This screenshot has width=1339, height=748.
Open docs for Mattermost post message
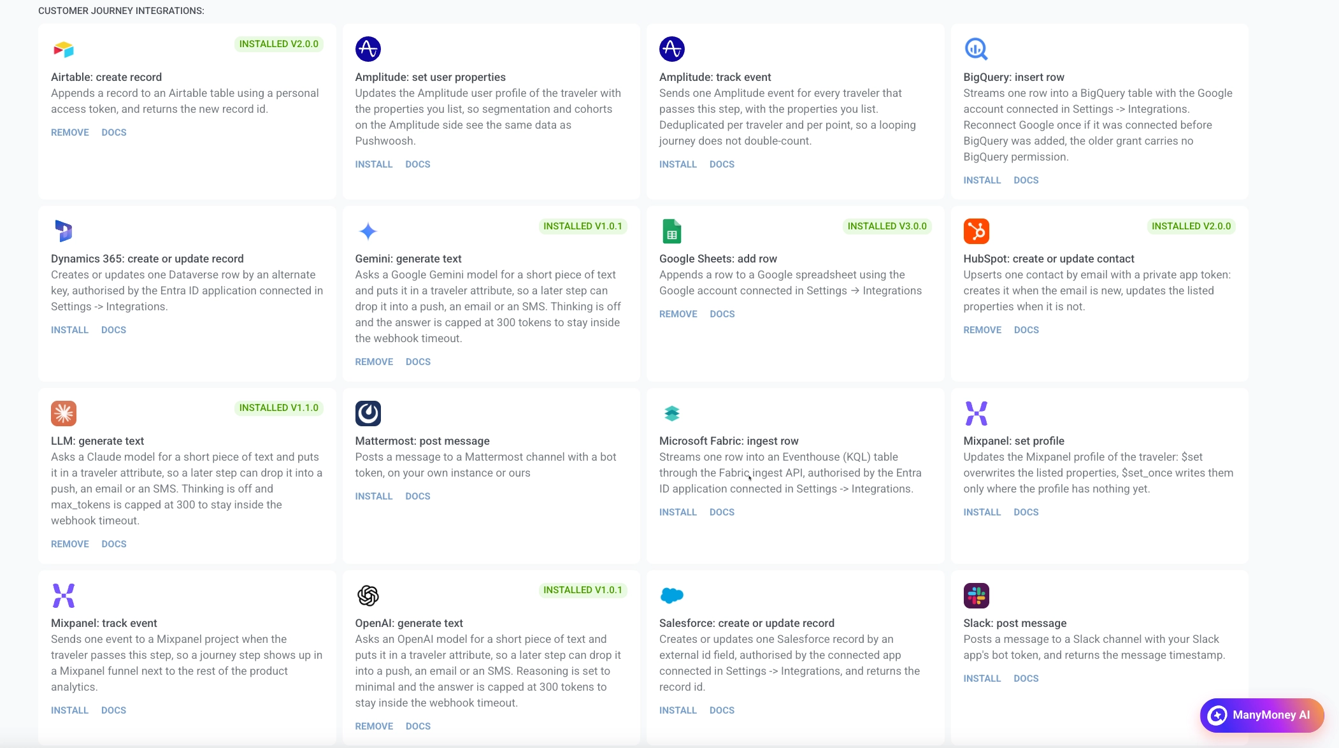pyautogui.click(x=418, y=496)
